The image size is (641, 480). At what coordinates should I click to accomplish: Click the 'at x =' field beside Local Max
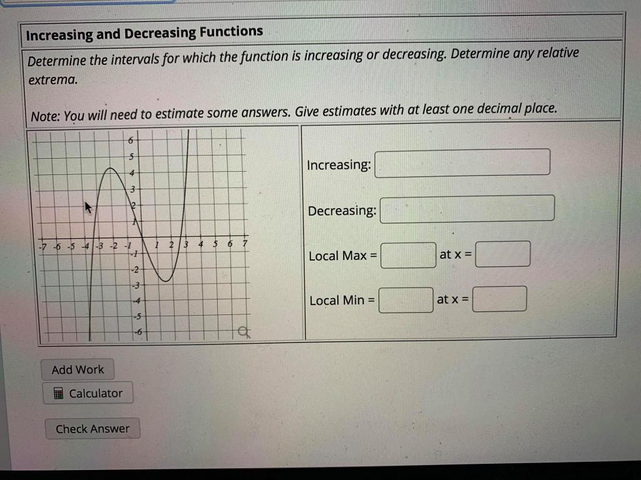click(x=502, y=253)
